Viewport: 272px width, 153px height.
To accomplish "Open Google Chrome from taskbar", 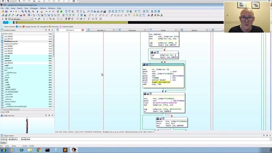I will click(39, 150).
